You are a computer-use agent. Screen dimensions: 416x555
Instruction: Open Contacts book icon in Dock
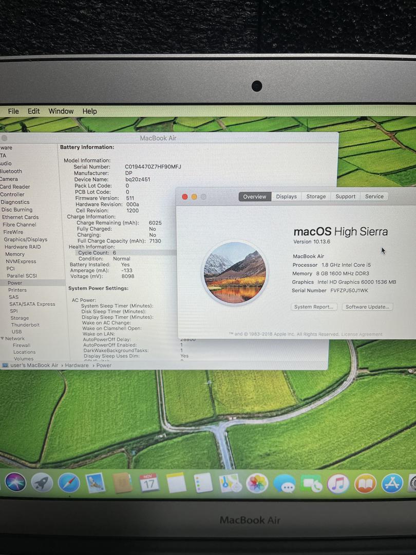click(122, 483)
